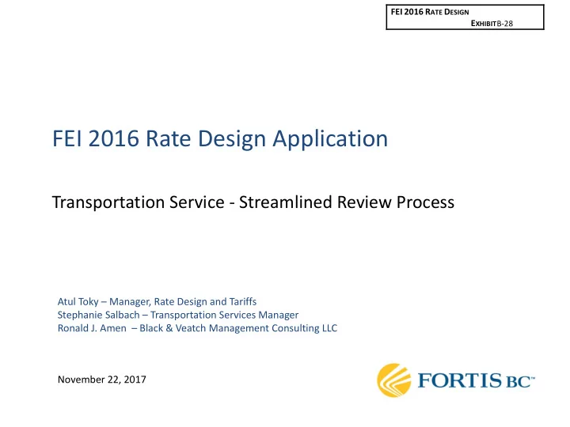Click the FortisBC sun logo icon
This screenshot has width=570, height=427.
pyautogui.click(x=394, y=380)
